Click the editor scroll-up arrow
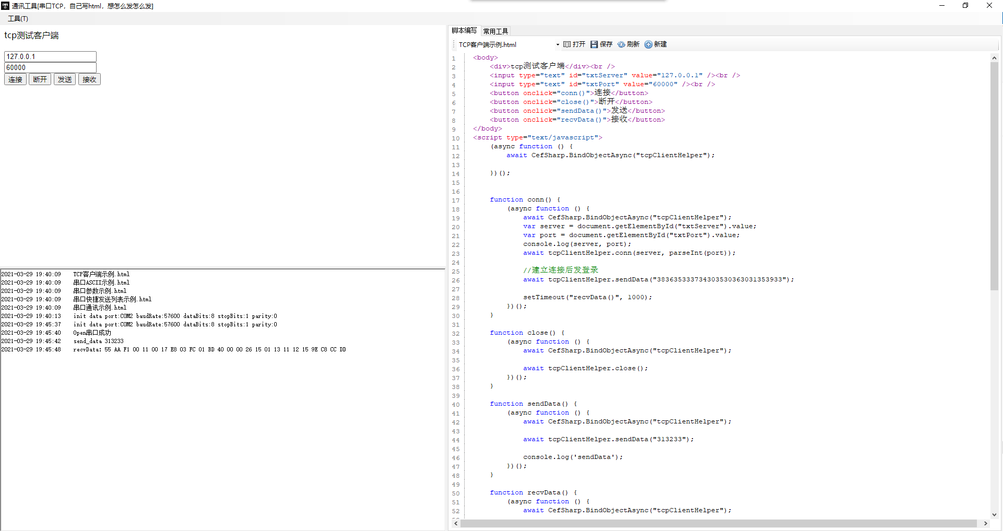This screenshot has width=1003, height=531. coord(994,58)
